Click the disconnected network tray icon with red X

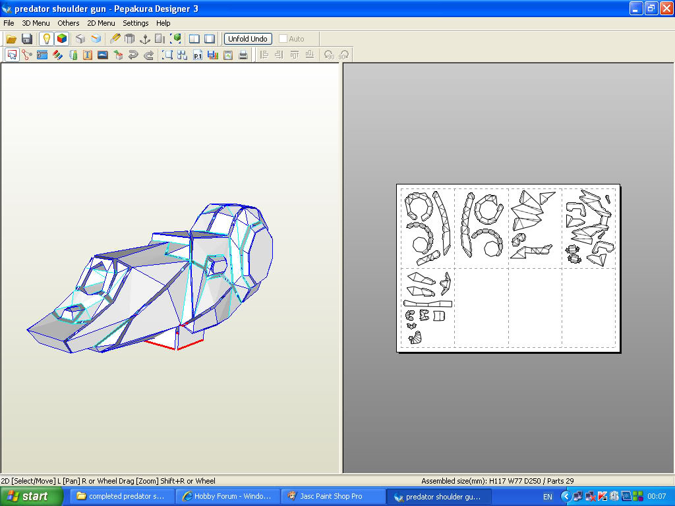coord(590,497)
